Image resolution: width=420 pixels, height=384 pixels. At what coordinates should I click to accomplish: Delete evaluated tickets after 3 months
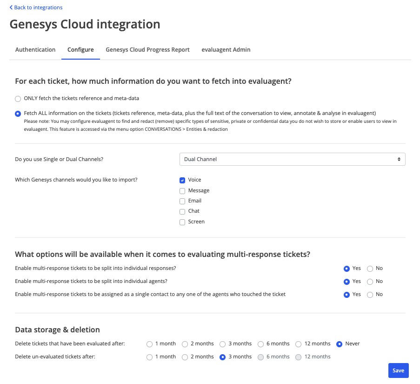(x=223, y=344)
